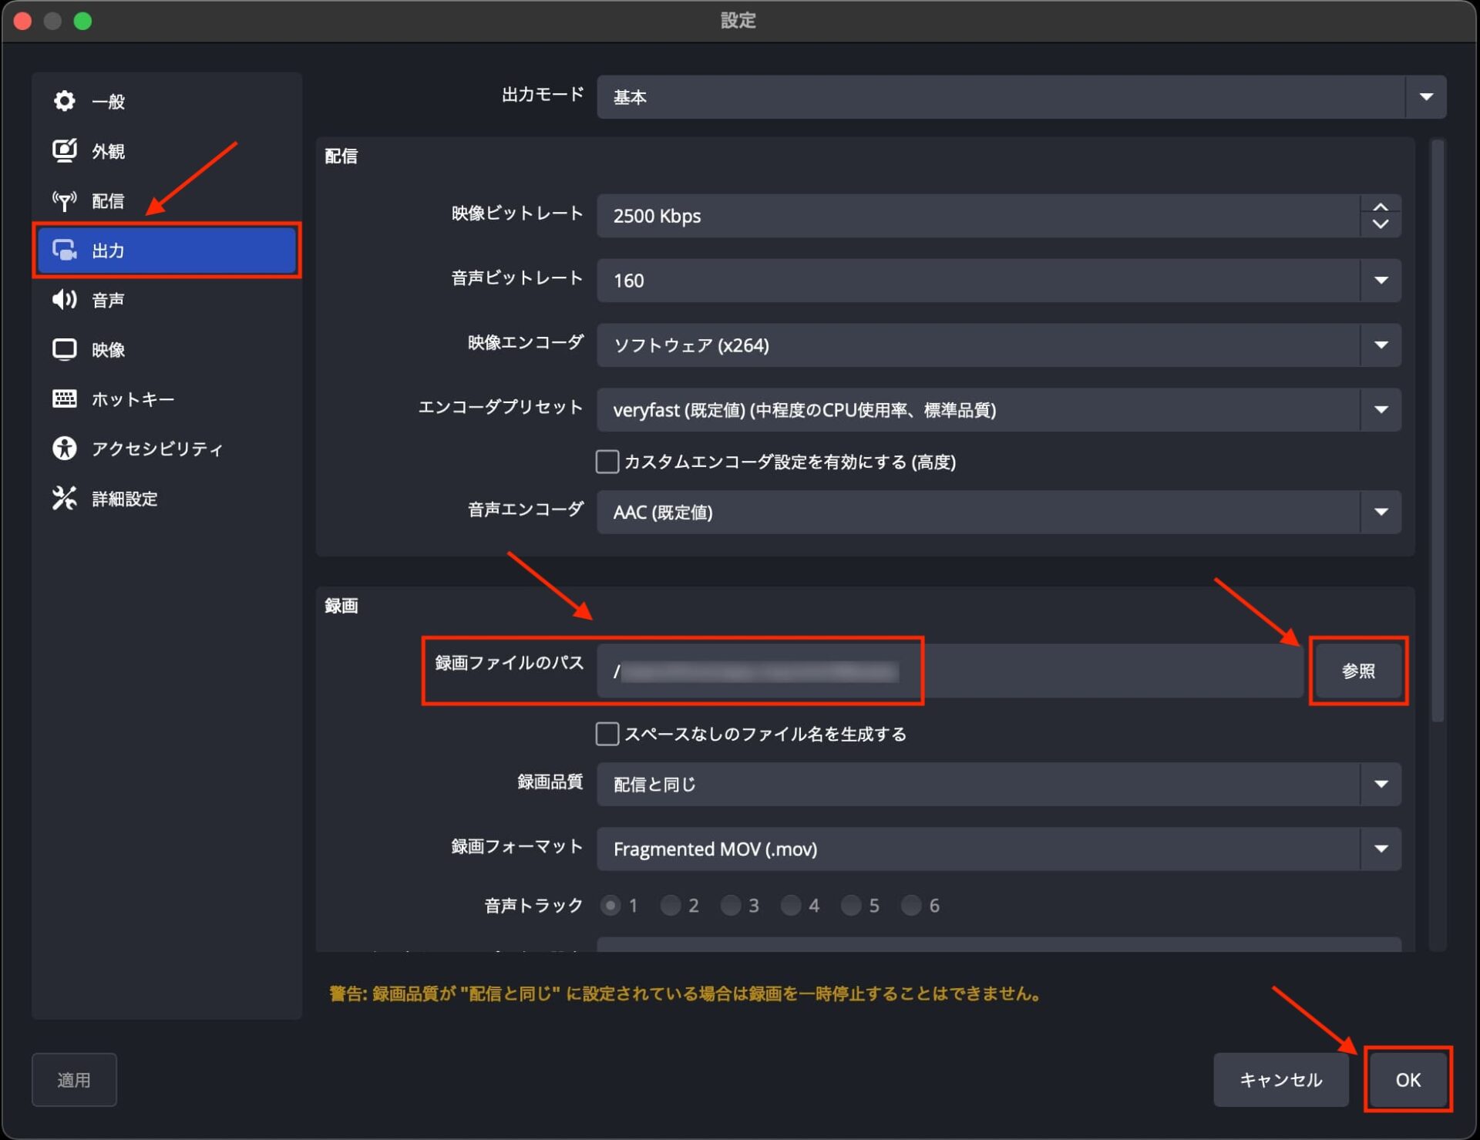Select the ホットキー keyboard icon

click(65, 398)
